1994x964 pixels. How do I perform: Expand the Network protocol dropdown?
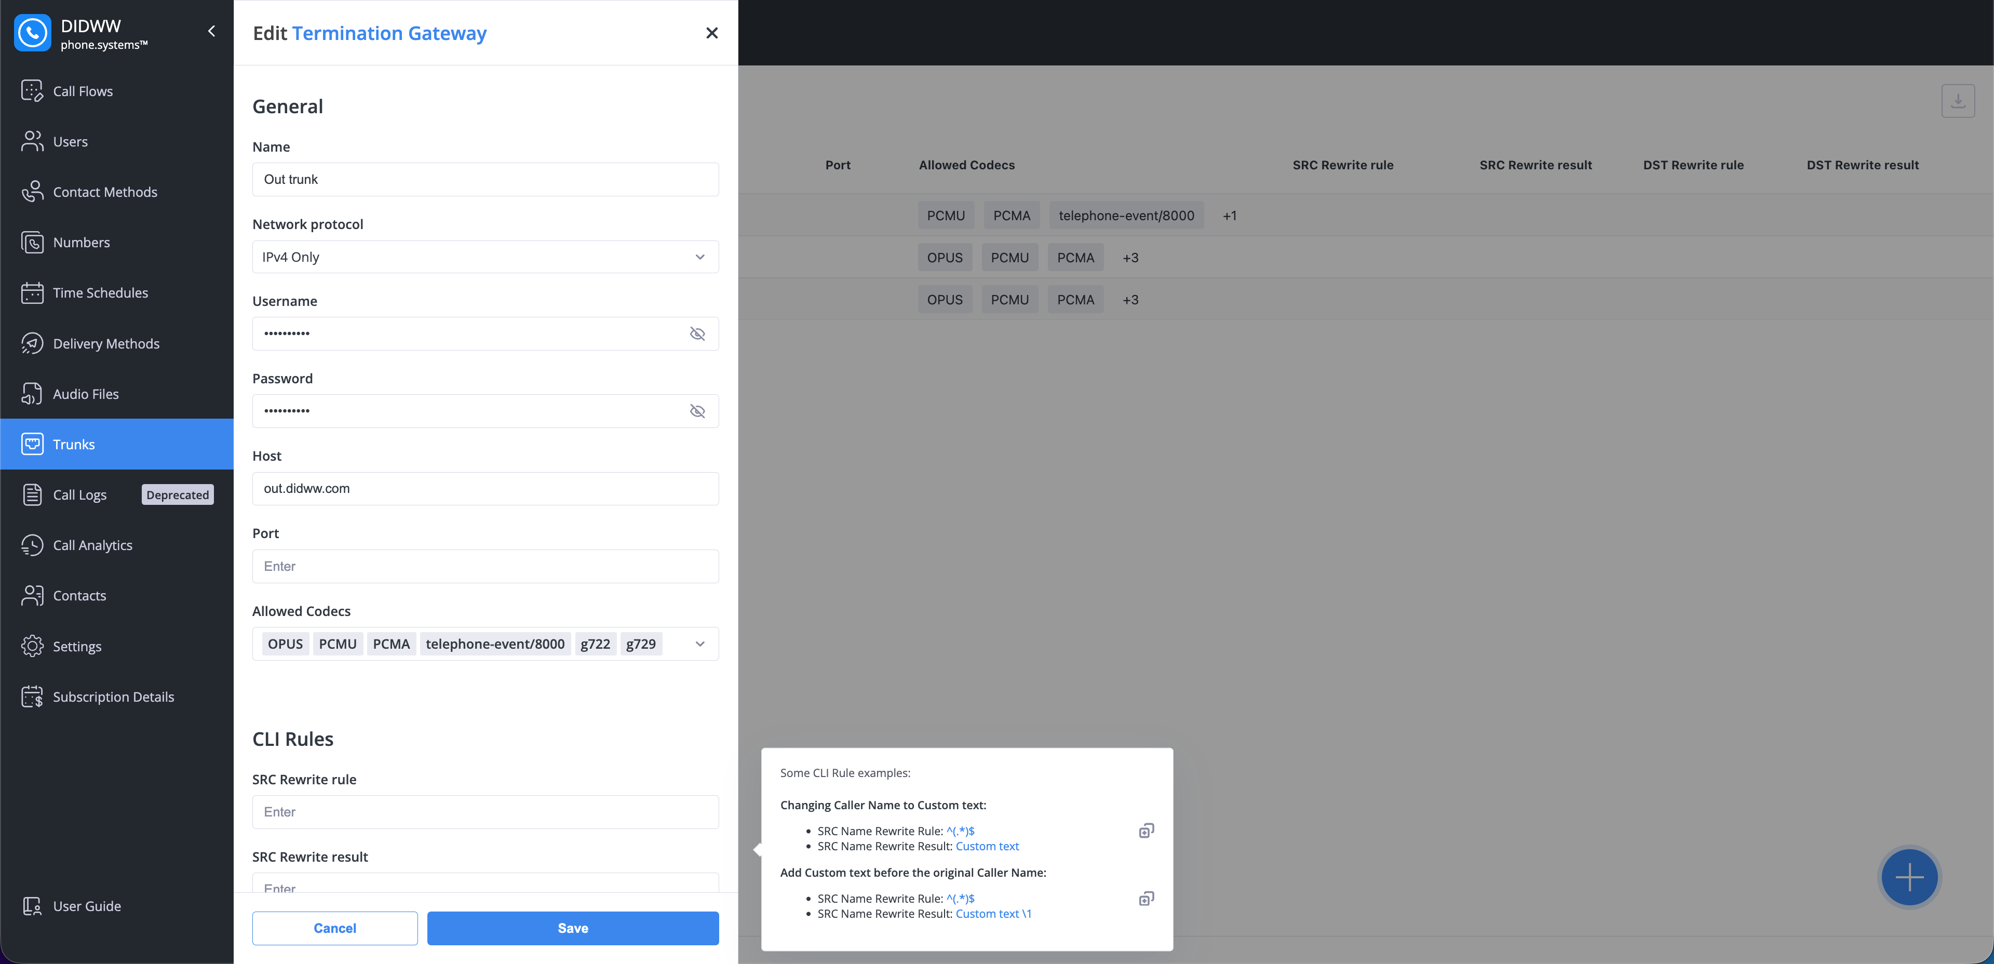pos(486,257)
